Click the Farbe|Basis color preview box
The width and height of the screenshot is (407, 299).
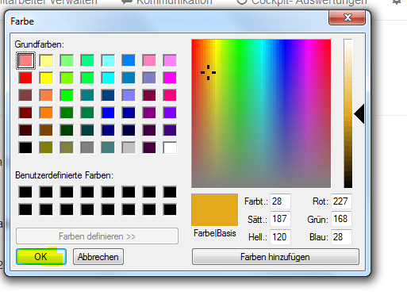coord(215,210)
